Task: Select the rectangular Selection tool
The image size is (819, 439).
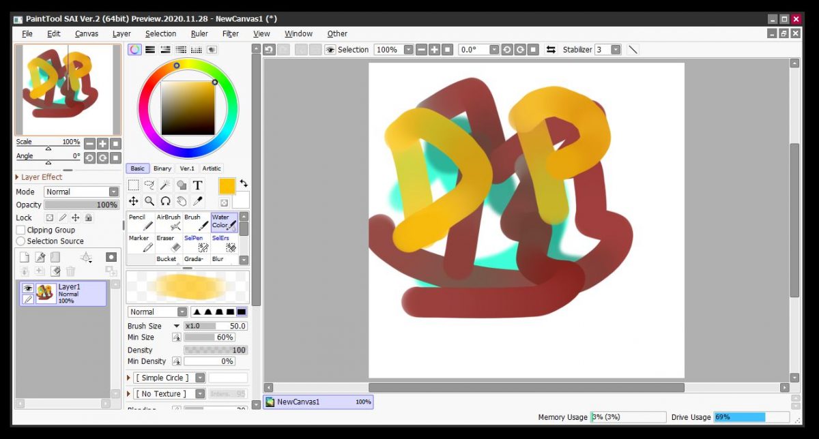Action: click(134, 185)
